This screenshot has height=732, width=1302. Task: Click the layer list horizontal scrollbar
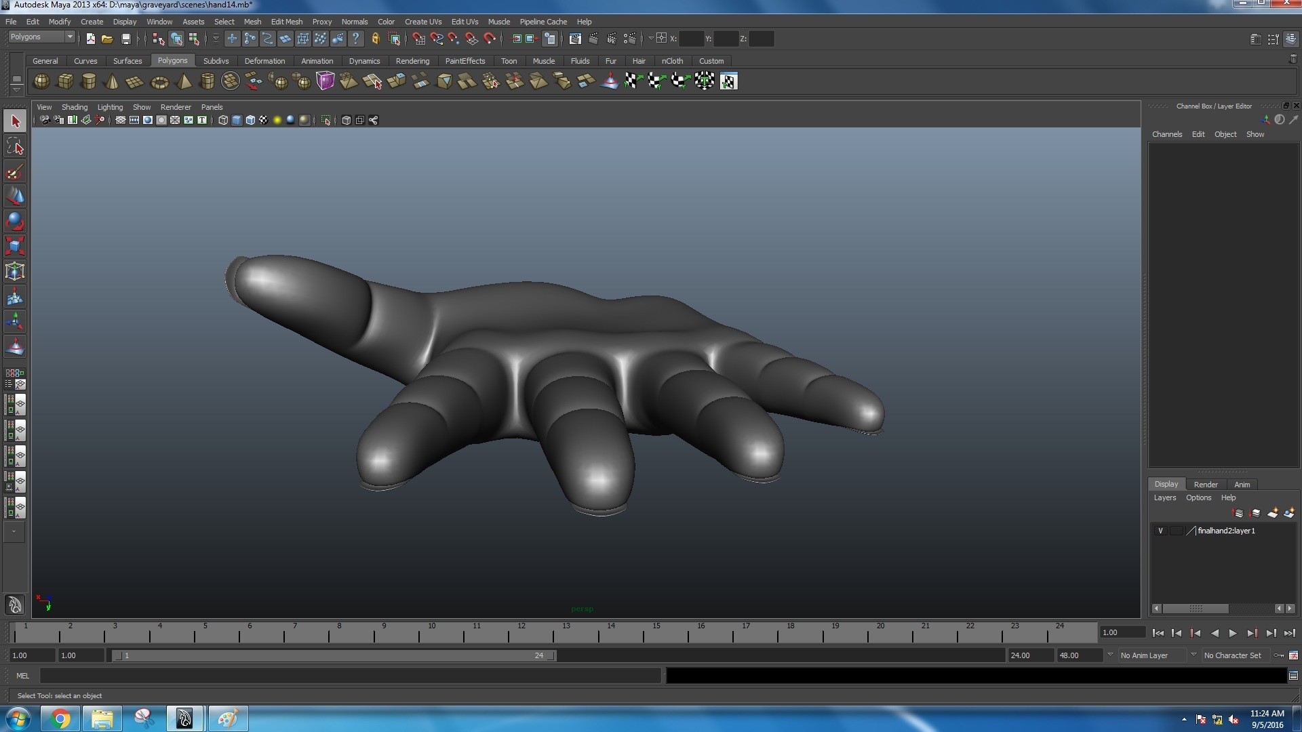point(1196,609)
